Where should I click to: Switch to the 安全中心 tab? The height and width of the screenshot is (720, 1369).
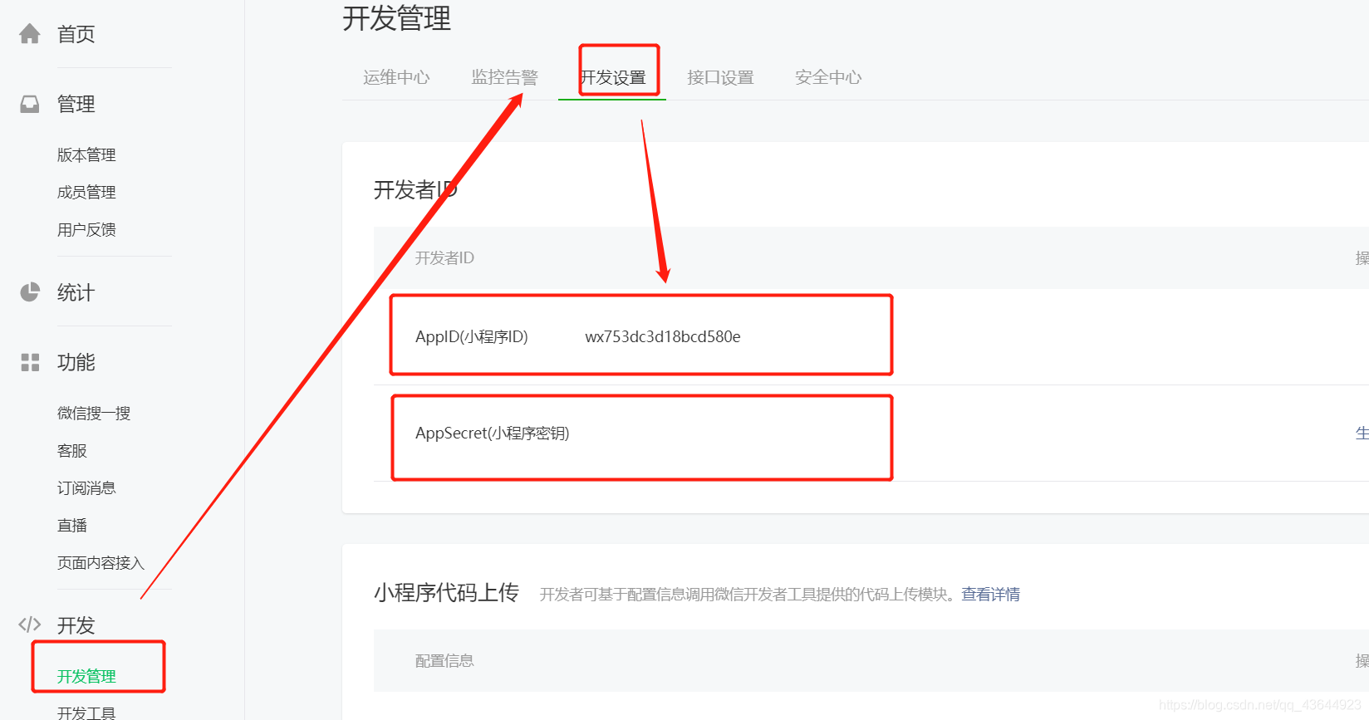828,77
